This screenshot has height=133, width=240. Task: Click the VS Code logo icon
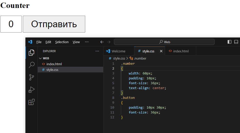[x=30, y=42]
